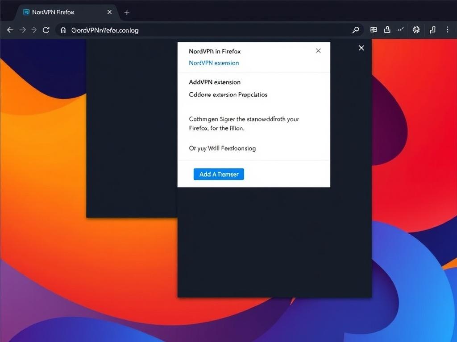Screen dimensions: 457x342
Task: Close the dark overlay panel
Action: pyautogui.click(x=361, y=48)
